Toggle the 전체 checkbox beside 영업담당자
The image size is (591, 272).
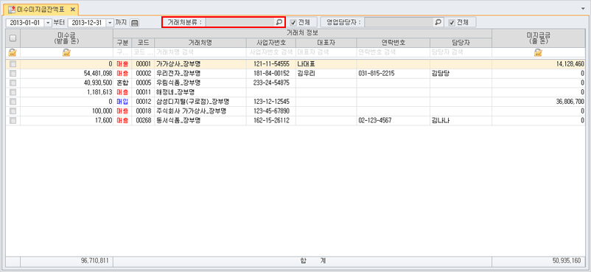(452, 22)
